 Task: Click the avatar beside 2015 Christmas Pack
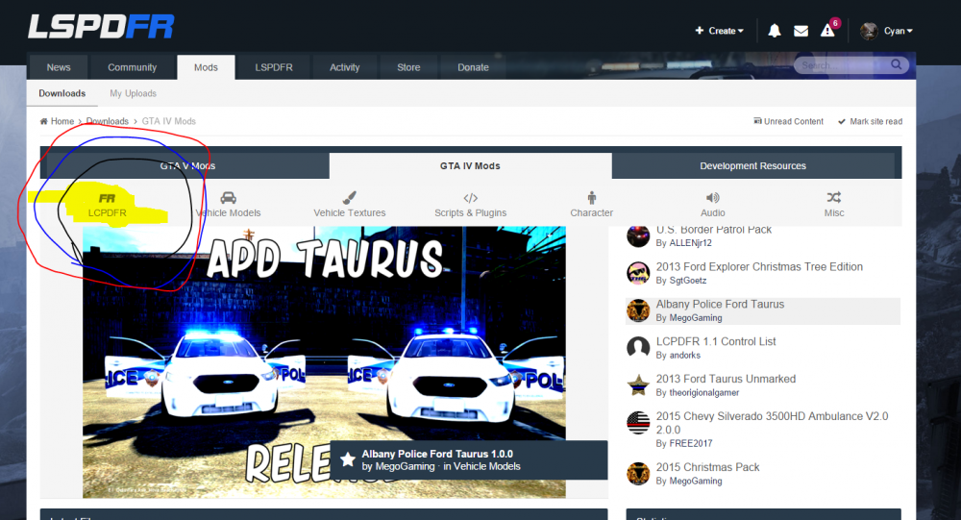(x=638, y=474)
